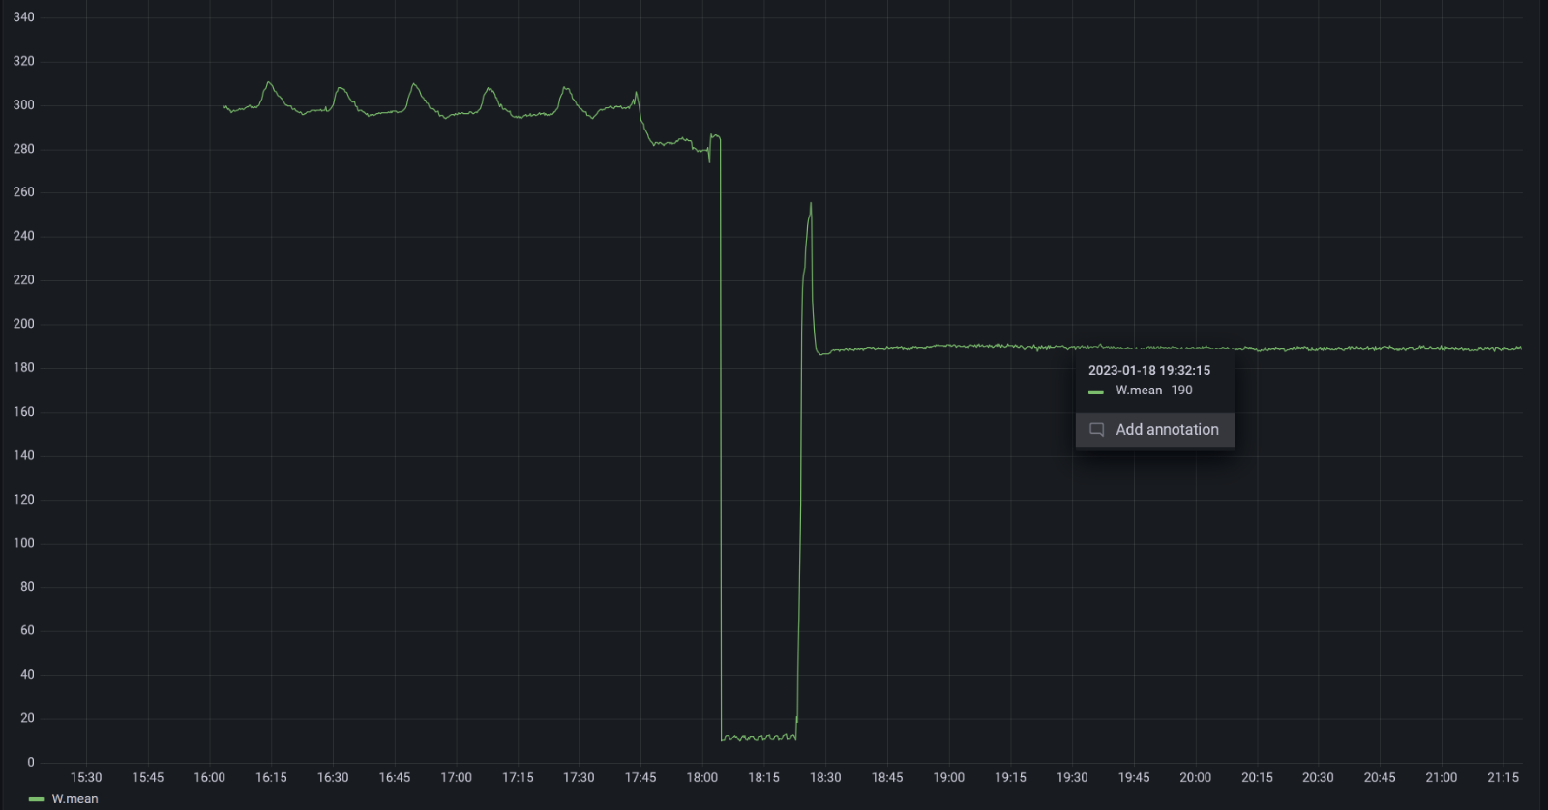Click the Add annotation menu entry
This screenshot has height=810, width=1548.
coord(1155,430)
